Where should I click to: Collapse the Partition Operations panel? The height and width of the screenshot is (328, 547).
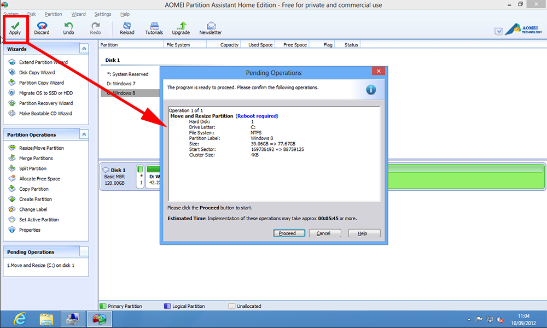click(84, 134)
